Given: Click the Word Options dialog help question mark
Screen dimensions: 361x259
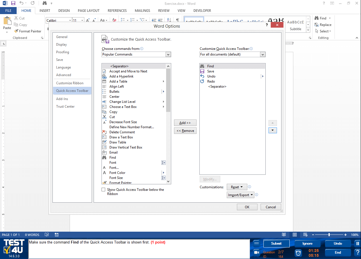Looking at the screenshot, I should pyautogui.click(x=267, y=25).
